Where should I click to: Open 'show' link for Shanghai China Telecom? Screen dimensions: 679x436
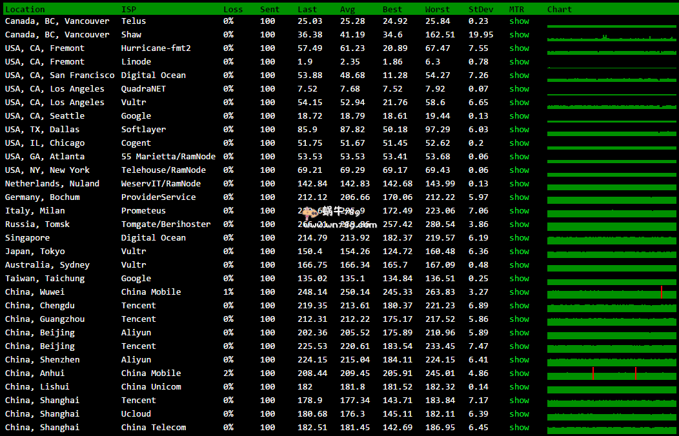click(x=519, y=428)
